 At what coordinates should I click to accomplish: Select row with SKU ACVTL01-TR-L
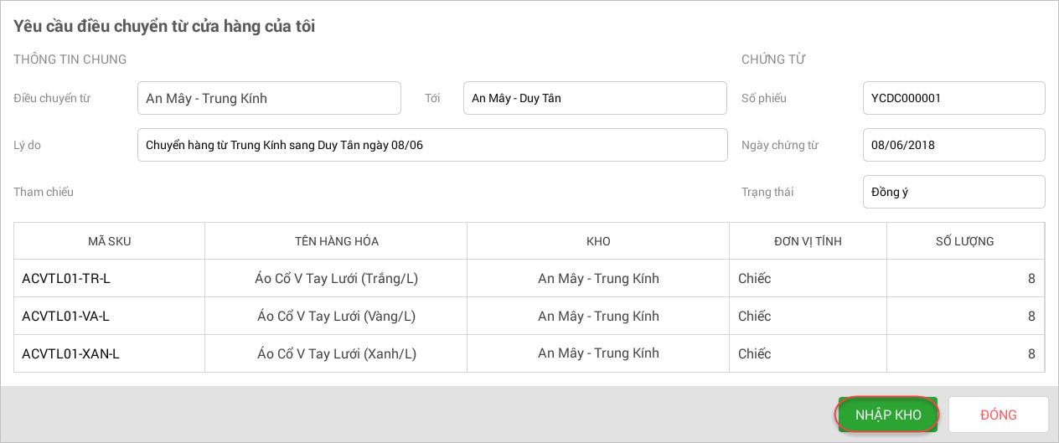click(66, 278)
